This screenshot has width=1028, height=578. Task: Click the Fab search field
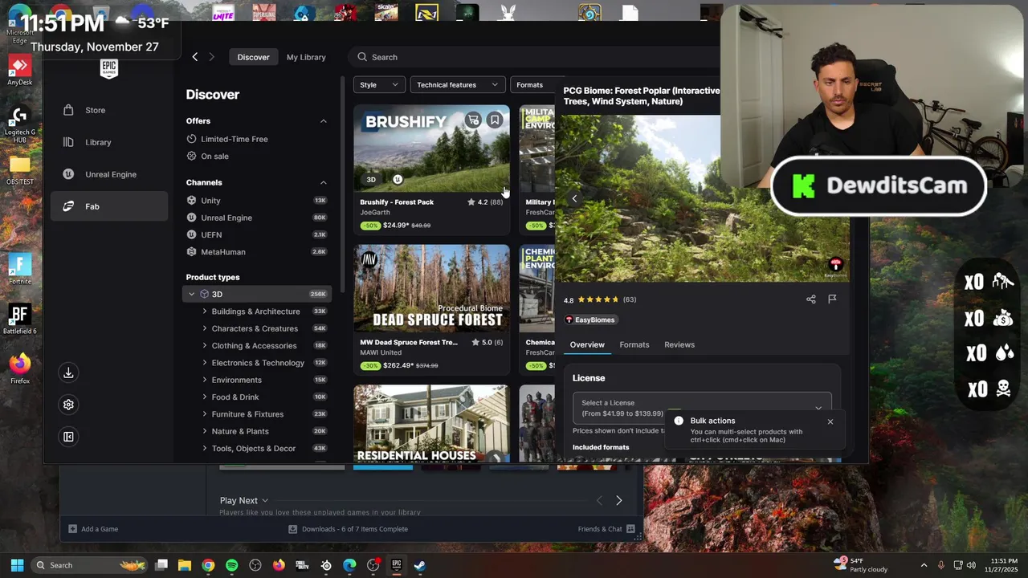tap(534, 57)
